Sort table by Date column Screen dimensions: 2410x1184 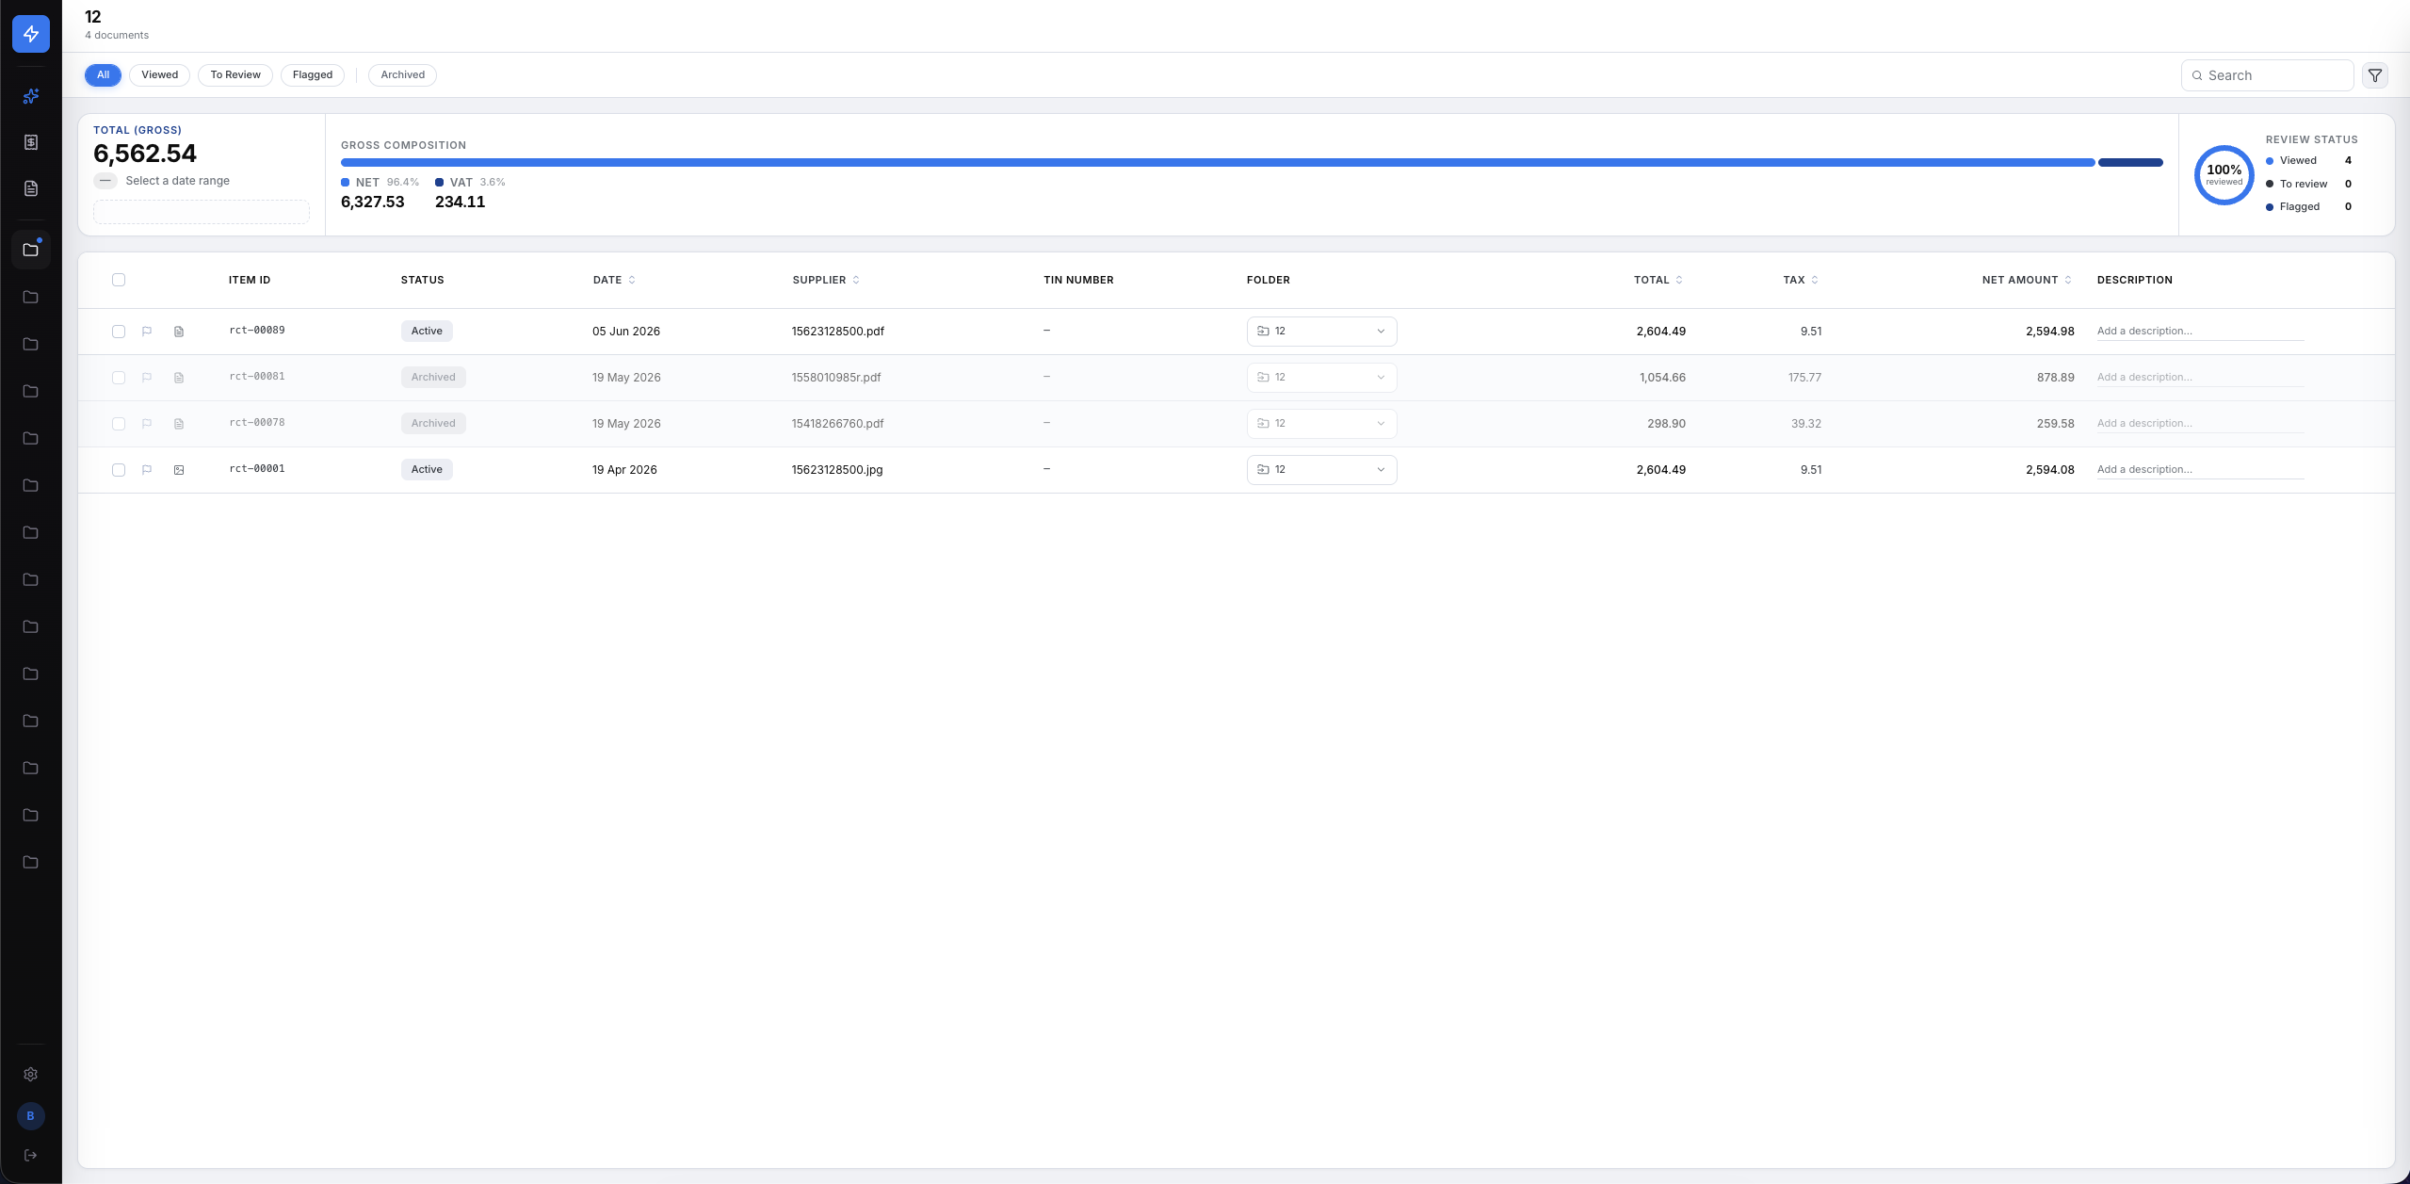coord(614,280)
